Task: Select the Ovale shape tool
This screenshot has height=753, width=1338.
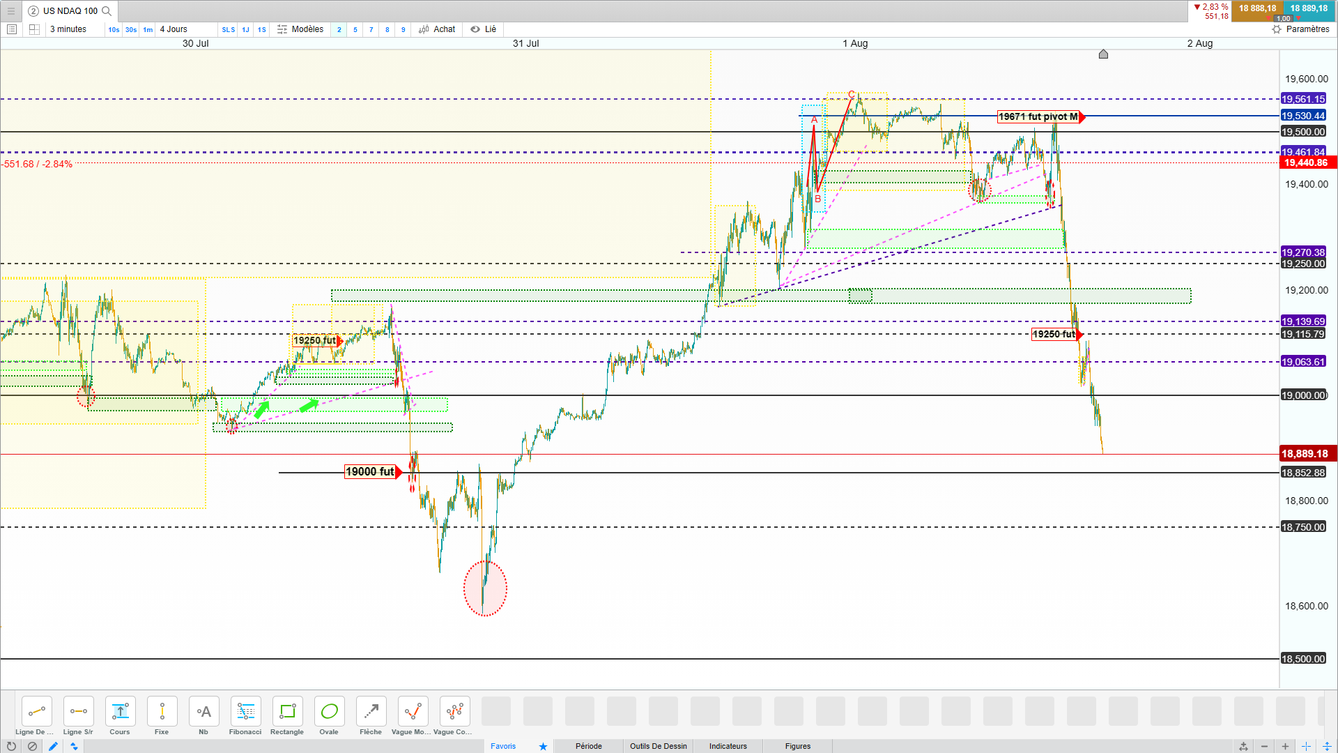Action: 329,712
